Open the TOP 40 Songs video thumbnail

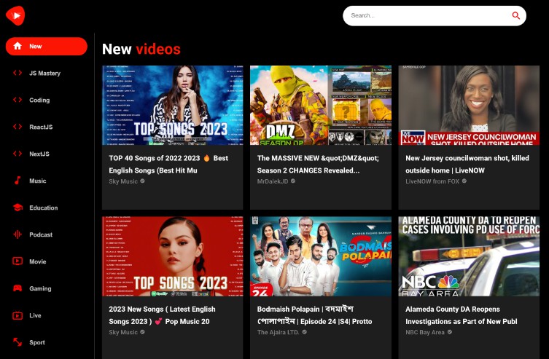click(173, 106)
